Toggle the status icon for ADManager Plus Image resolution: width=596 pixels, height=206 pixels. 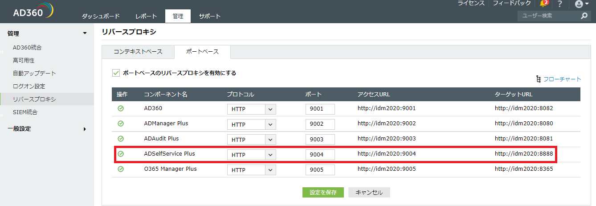tap(121, 124)
